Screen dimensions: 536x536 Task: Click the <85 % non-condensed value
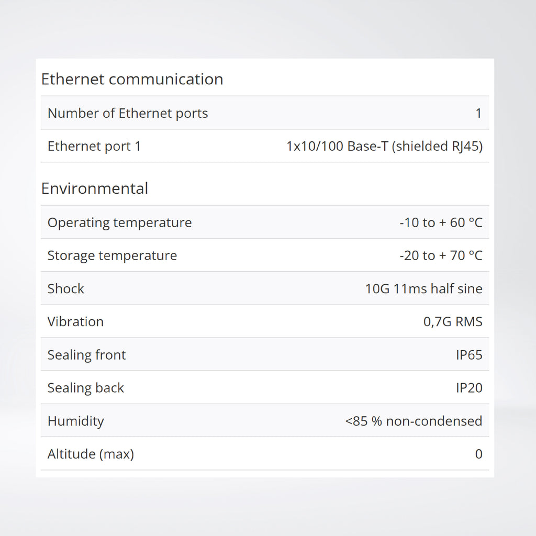click(414, 421)
